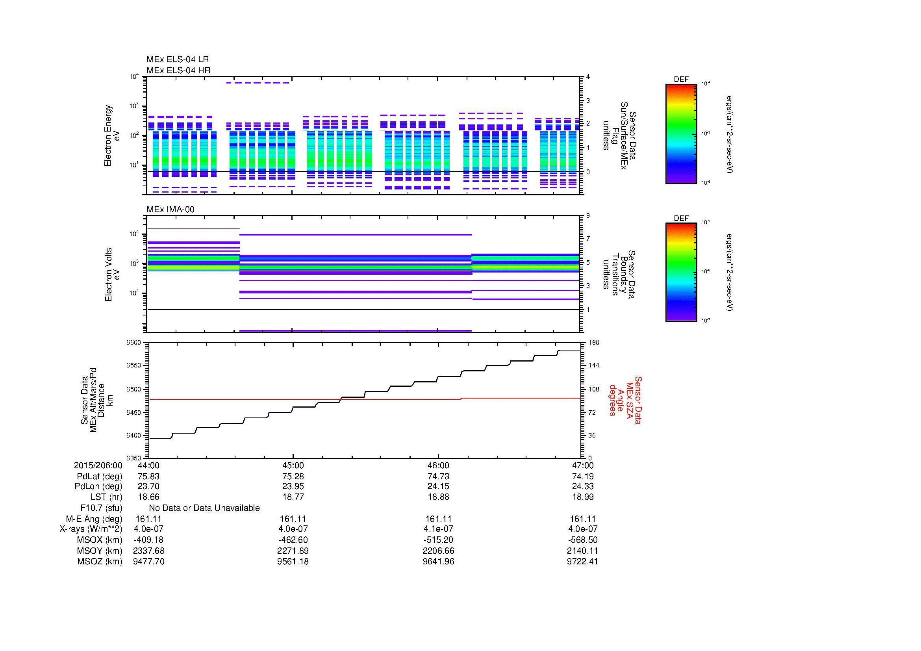Click LST value 18.88
Viewport: 921px width, 651px height.
(438, 497)
